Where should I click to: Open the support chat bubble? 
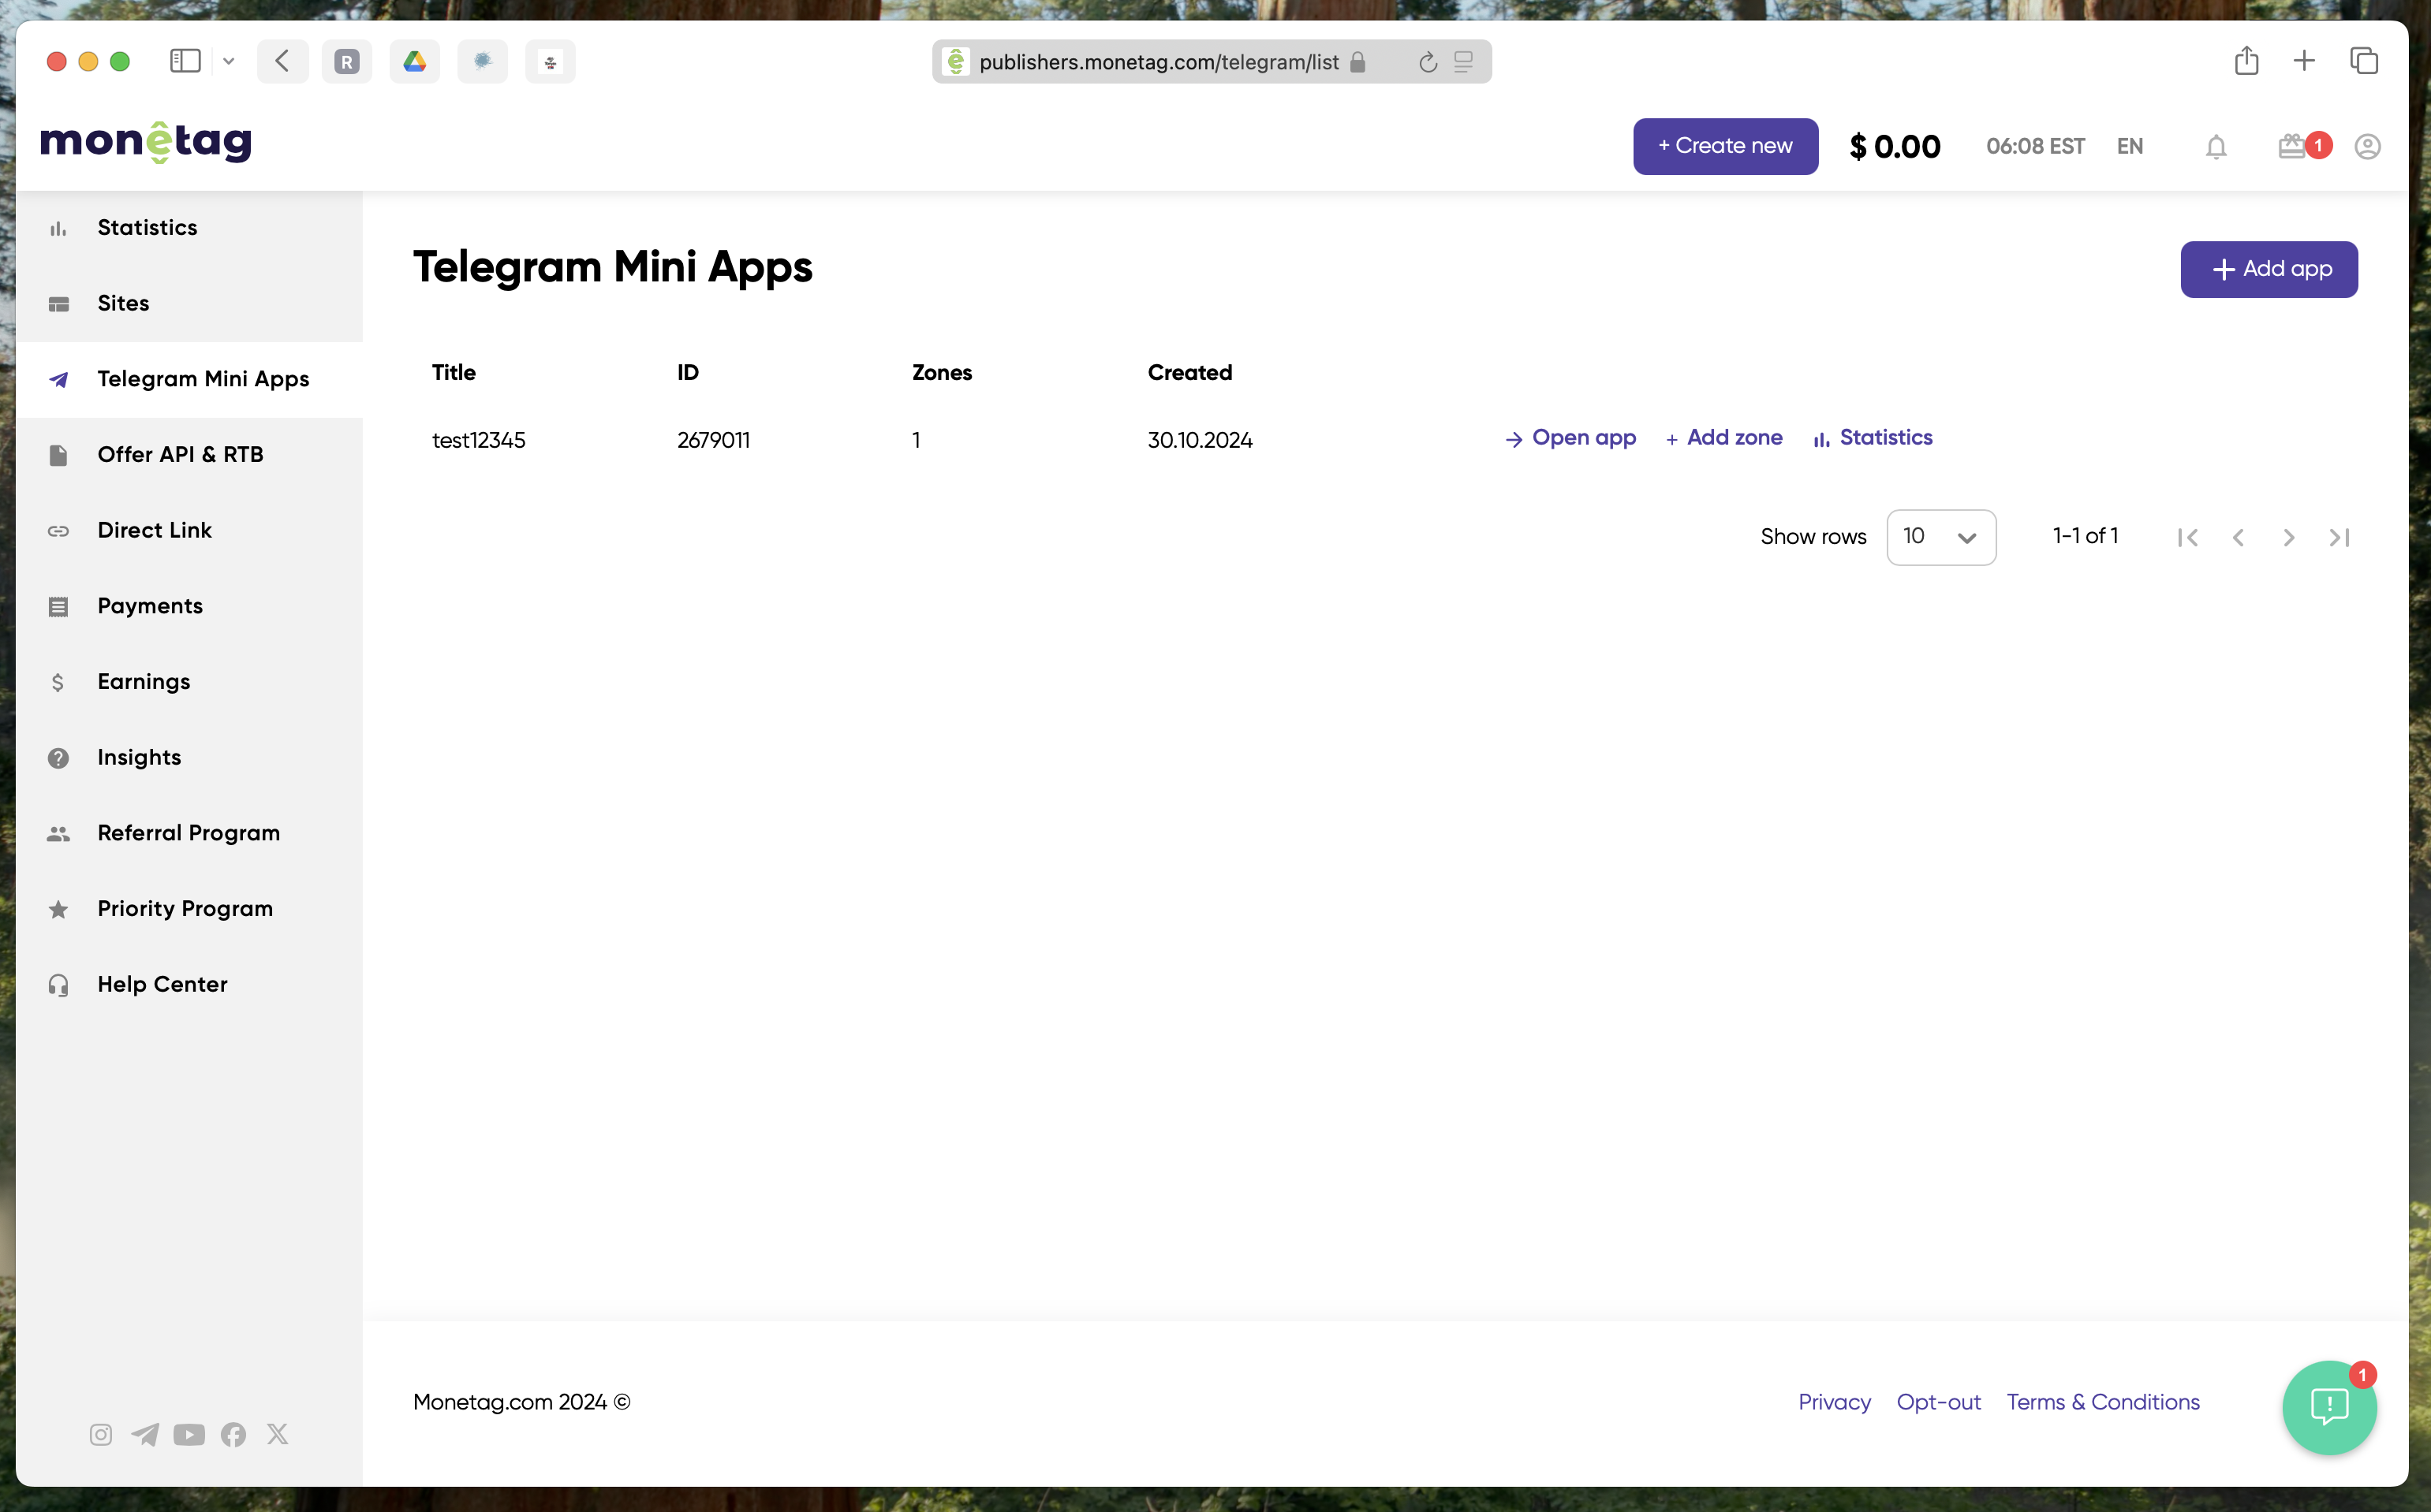[x=2329, y=1407]
